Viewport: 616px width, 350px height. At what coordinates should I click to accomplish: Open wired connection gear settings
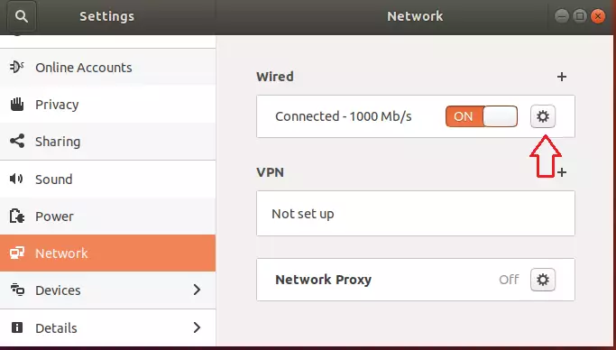(x=543, y=116)
